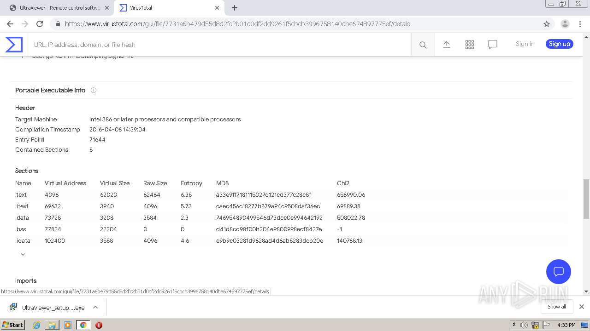Screen dimensions: 590x331
Task: Click the VirusTotal logo icon
Action: pyautogui.click(x=14, y=45)
